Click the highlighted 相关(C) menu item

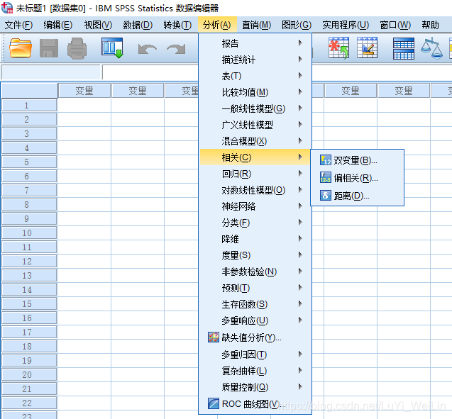(x=255, y=157)
